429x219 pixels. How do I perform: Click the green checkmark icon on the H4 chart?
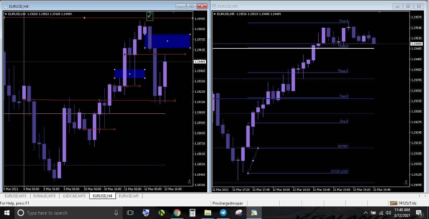150,16
